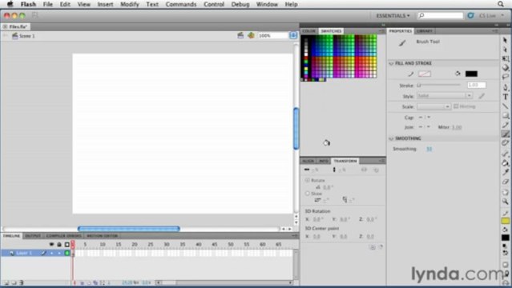512x288 pixels.
Task: Open the Join dropdown
Action: [425, 127]
